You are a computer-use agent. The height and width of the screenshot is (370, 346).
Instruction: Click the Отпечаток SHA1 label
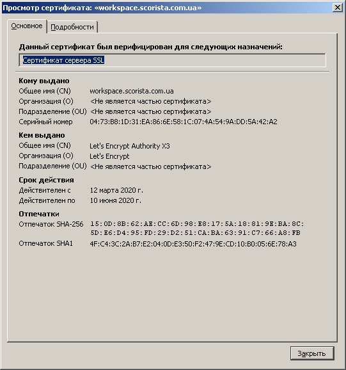pyautogui.click(x=45, y=243)
